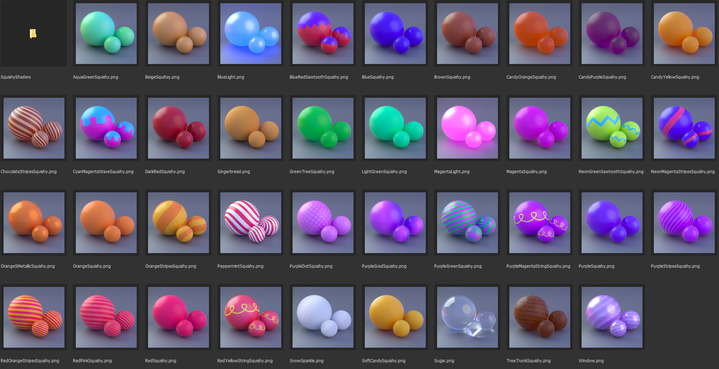Click the NeonGreenSawtoothSquishy.png file name
Viewport: 719px width, 369px height.
pyautogui.click(x=611, y=172)
